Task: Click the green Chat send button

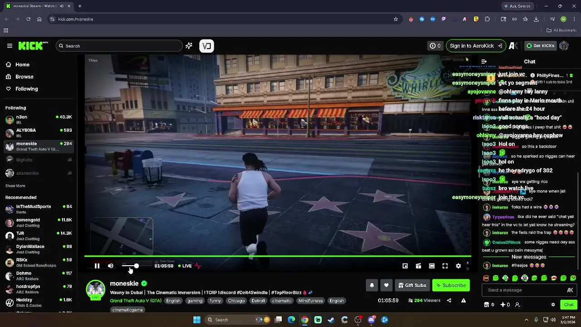Action: point(569,305)
